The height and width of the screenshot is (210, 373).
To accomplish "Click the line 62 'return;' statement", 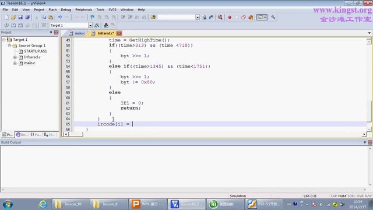I will tap(131, 108).
